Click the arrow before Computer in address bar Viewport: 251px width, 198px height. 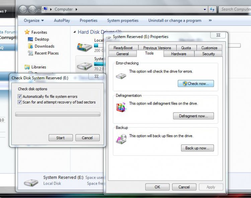tap(51, 9)
